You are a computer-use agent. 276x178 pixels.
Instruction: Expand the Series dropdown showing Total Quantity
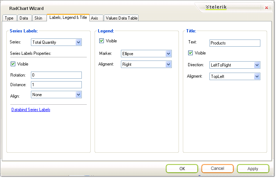(56, 42)
